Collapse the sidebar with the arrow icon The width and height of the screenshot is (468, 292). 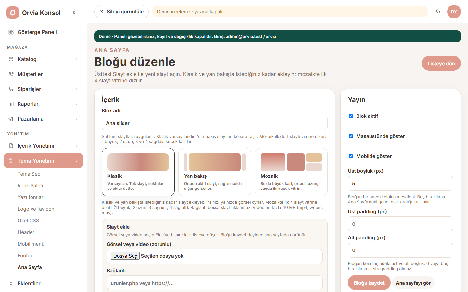(x=74, y=13)
